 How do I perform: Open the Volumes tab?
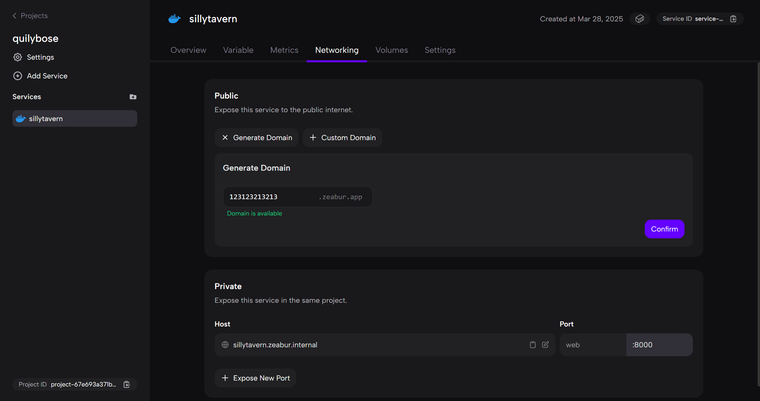[x=391, y=50]
